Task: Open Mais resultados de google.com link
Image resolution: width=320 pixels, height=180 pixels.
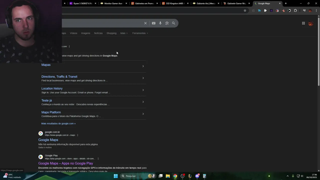Action: tap(58, 123)
